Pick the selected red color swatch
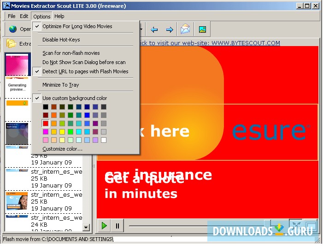Screen dimensions: 323x246 (46, 123)
